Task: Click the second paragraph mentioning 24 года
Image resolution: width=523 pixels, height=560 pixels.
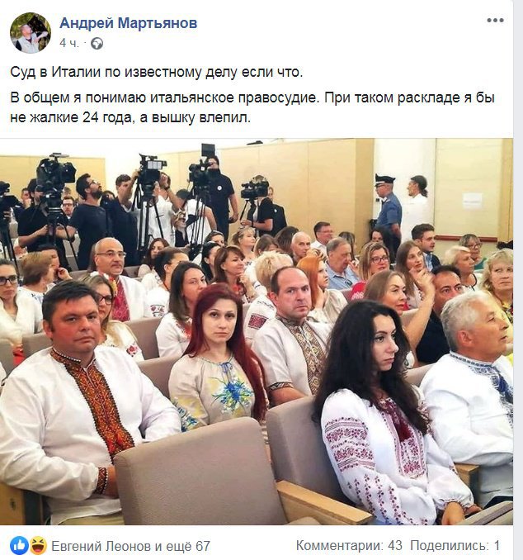Action: point(252,107)
